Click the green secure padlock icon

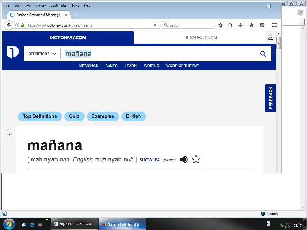click(x=23, y=25)
